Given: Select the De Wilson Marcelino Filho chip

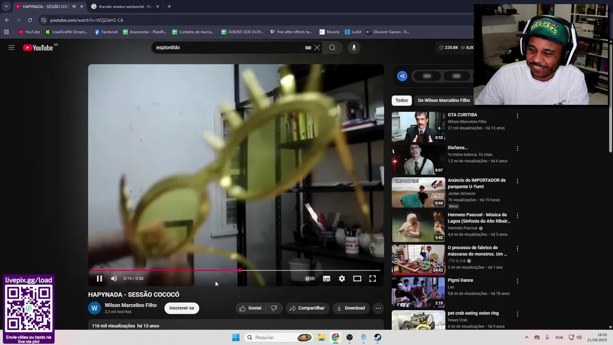Looking at the screenshot, I should point(443,101).
